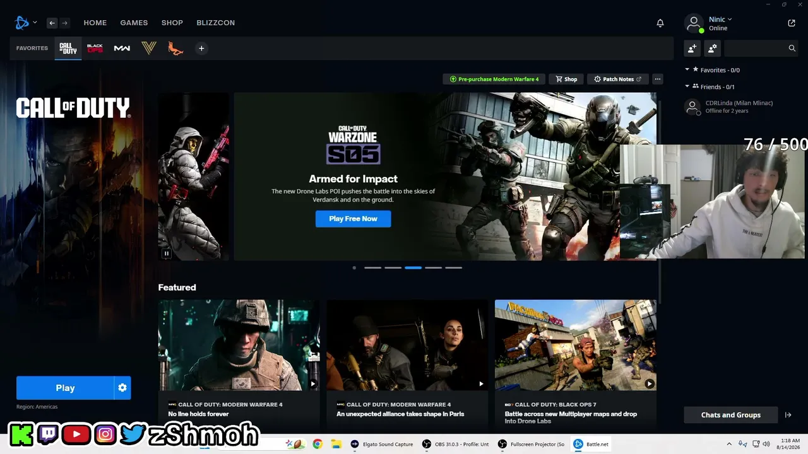This screenshot has height=454, width=808.
Task: Go forward with the right arrow button
Action: 64,23
